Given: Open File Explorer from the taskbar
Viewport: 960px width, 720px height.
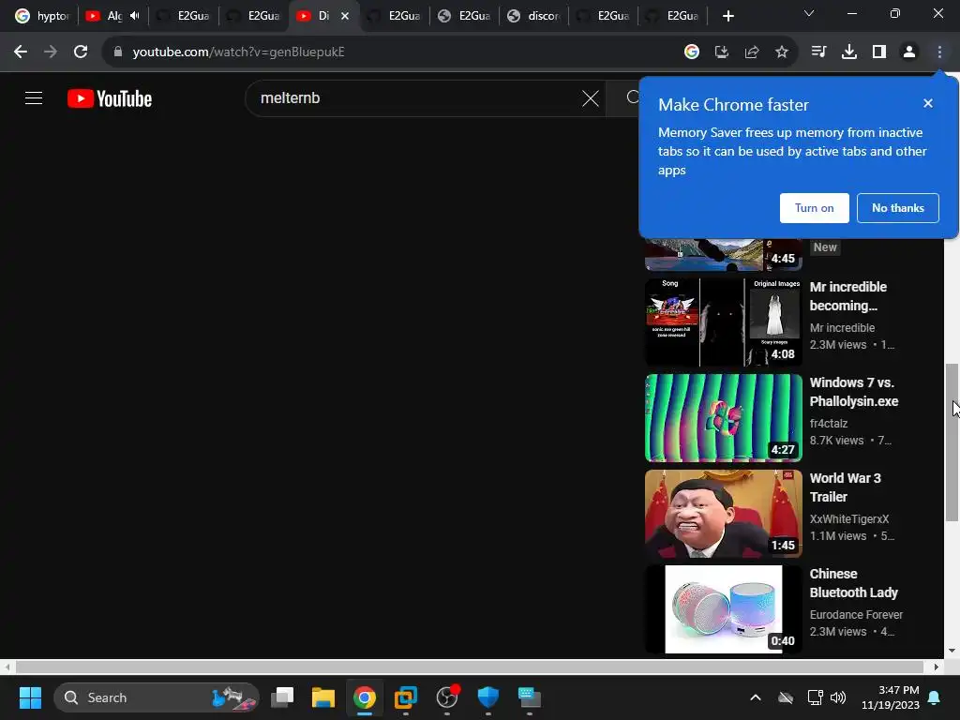Looking at the screenshot, I should click(x=323, y=697).
